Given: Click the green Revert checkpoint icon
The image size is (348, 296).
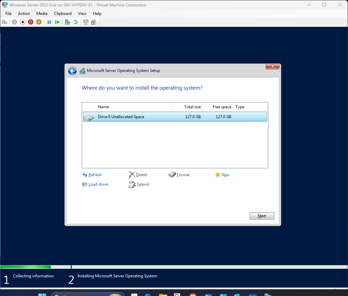Looking at the screenshot, I should click(x=75, y=22).
